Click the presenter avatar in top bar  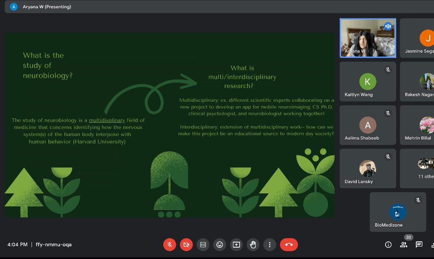(14, 7)
